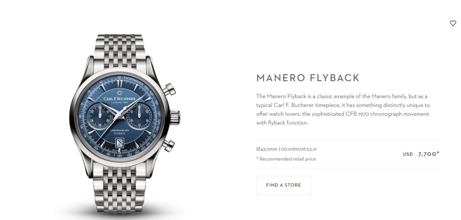Add watch to wishlist with heart icon

(453, 23)
